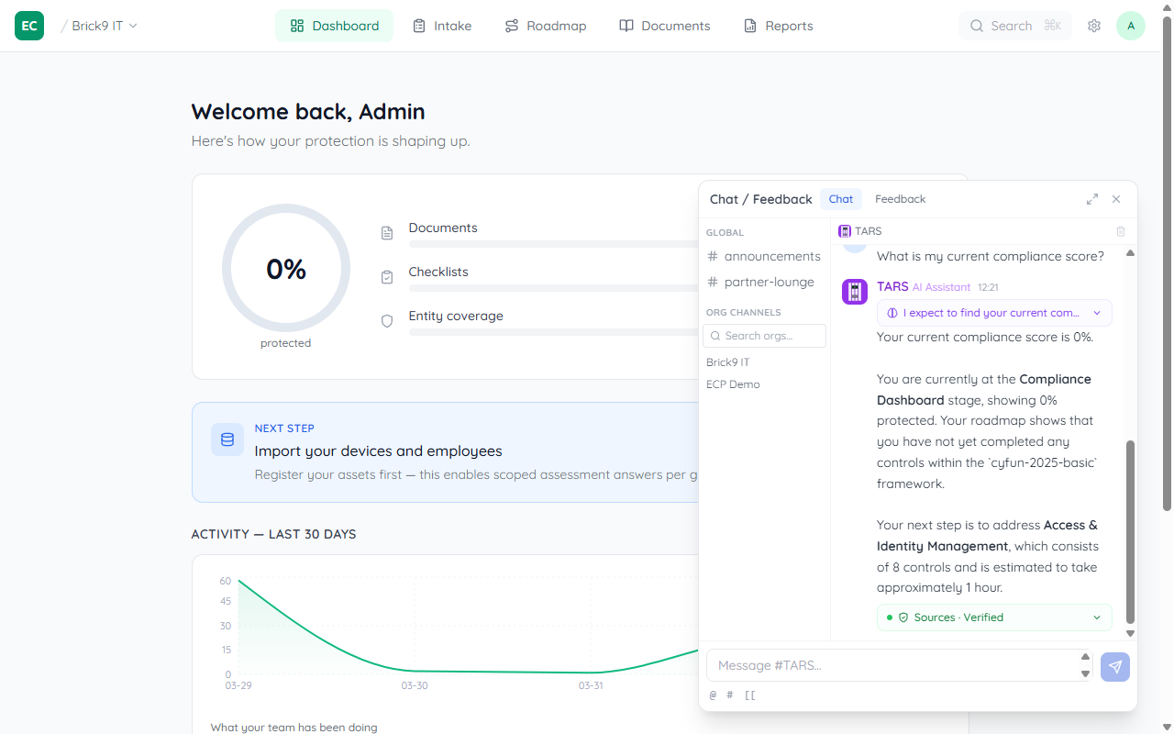This screenshot has height=734, width=1174.
Task: Click the [[ document link icon
Action: (x=750, y=695)
